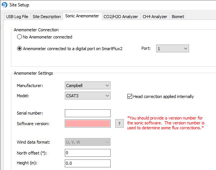Click the Model: label
216x170 pixels.
click(23, 96)
